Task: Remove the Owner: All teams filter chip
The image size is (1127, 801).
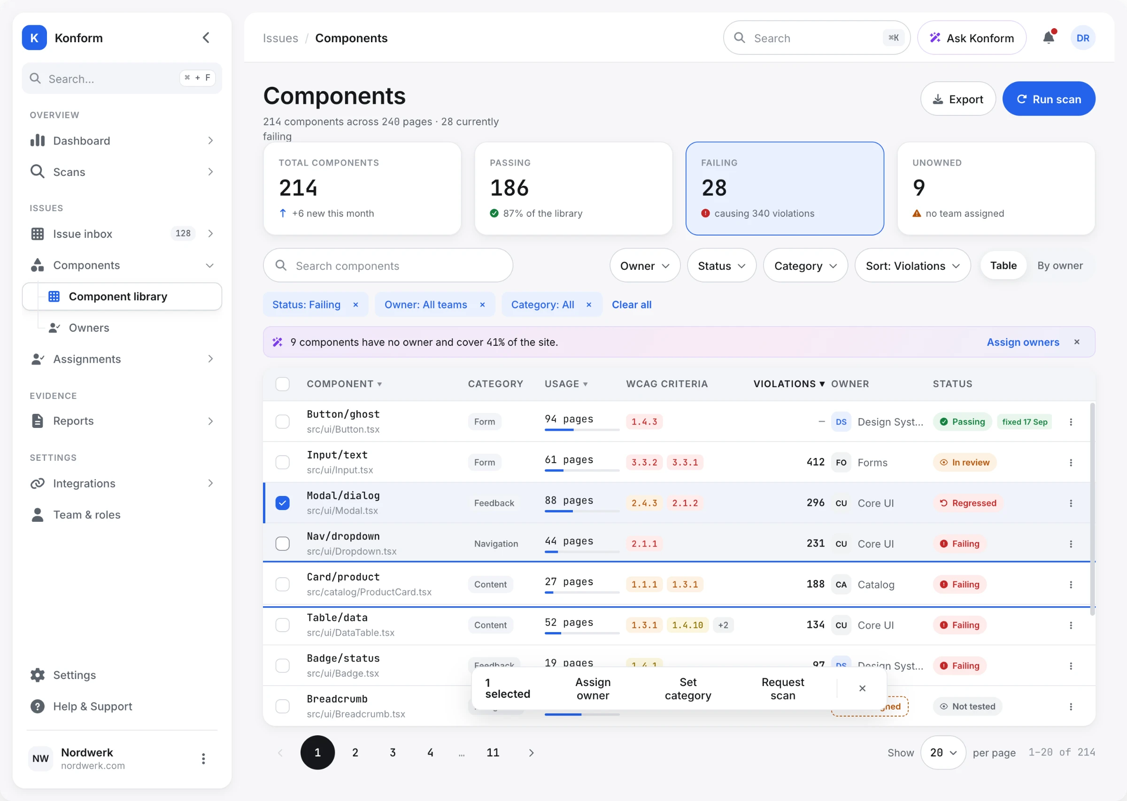Action: [482, 305]
